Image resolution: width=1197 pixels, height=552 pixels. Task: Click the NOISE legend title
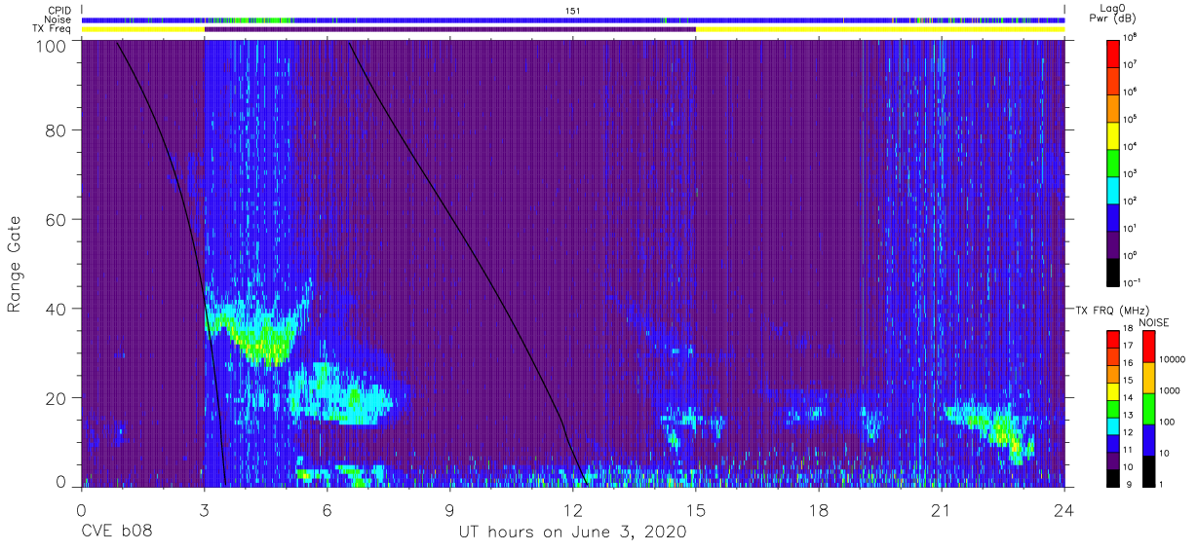pos(1155,321)
